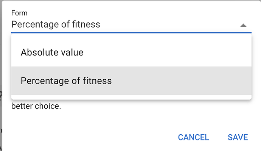The image size is (261, 151).
Task: Switch the form type to Absolute value
Action: pos(131,52)
